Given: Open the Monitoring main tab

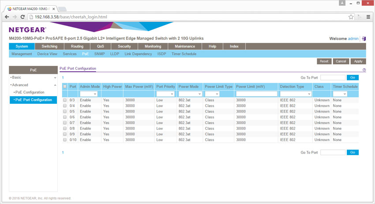Looking at the screenshot, I should point(153,46).
